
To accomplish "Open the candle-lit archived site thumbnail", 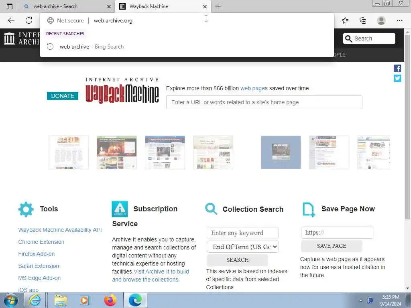I will [x=117, y=152].
